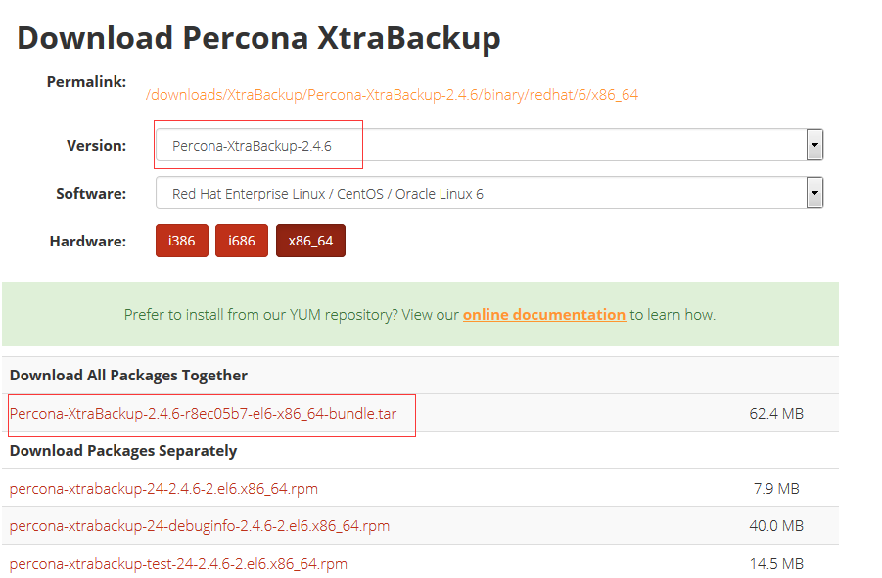
Task: Click the 62.4 MB size label
Action: point(778,413)
